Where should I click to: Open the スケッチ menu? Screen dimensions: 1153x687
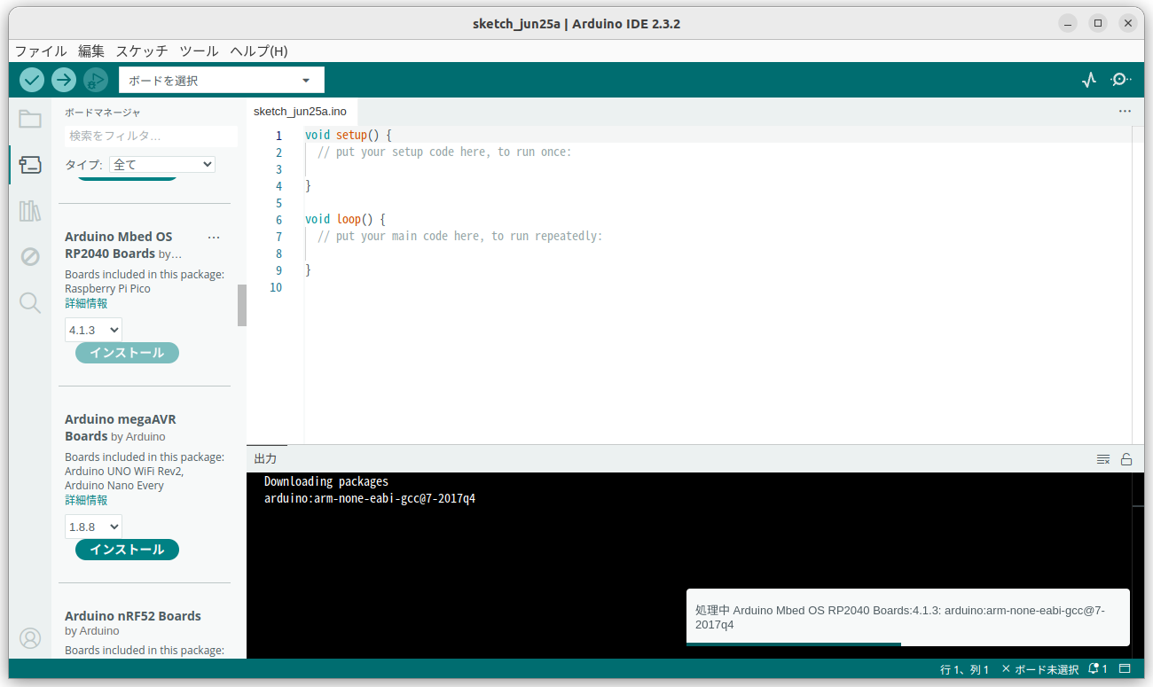click(x=141, y=51)
